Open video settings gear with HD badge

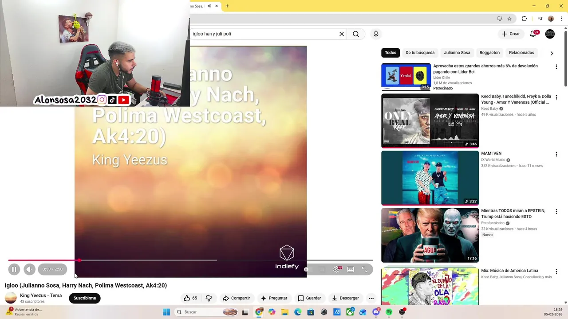pyautogui.click(x=336, y=269)
